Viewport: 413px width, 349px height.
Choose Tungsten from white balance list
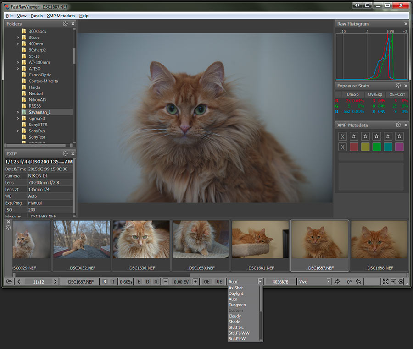pyautogui.click(x=237, y=305)
